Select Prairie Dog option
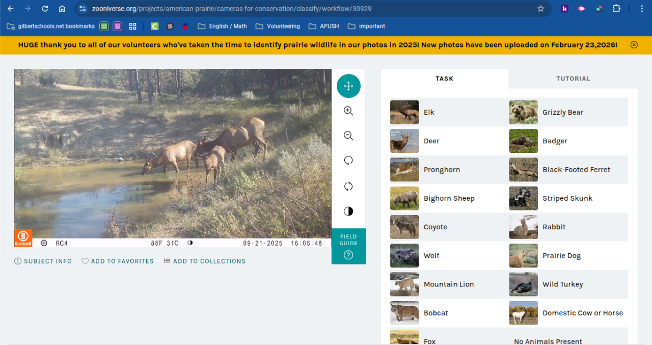 568,256
